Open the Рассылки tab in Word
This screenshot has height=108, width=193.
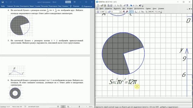44,6
